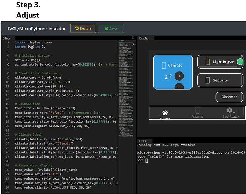Click the blue Climate card

point(173,72)
